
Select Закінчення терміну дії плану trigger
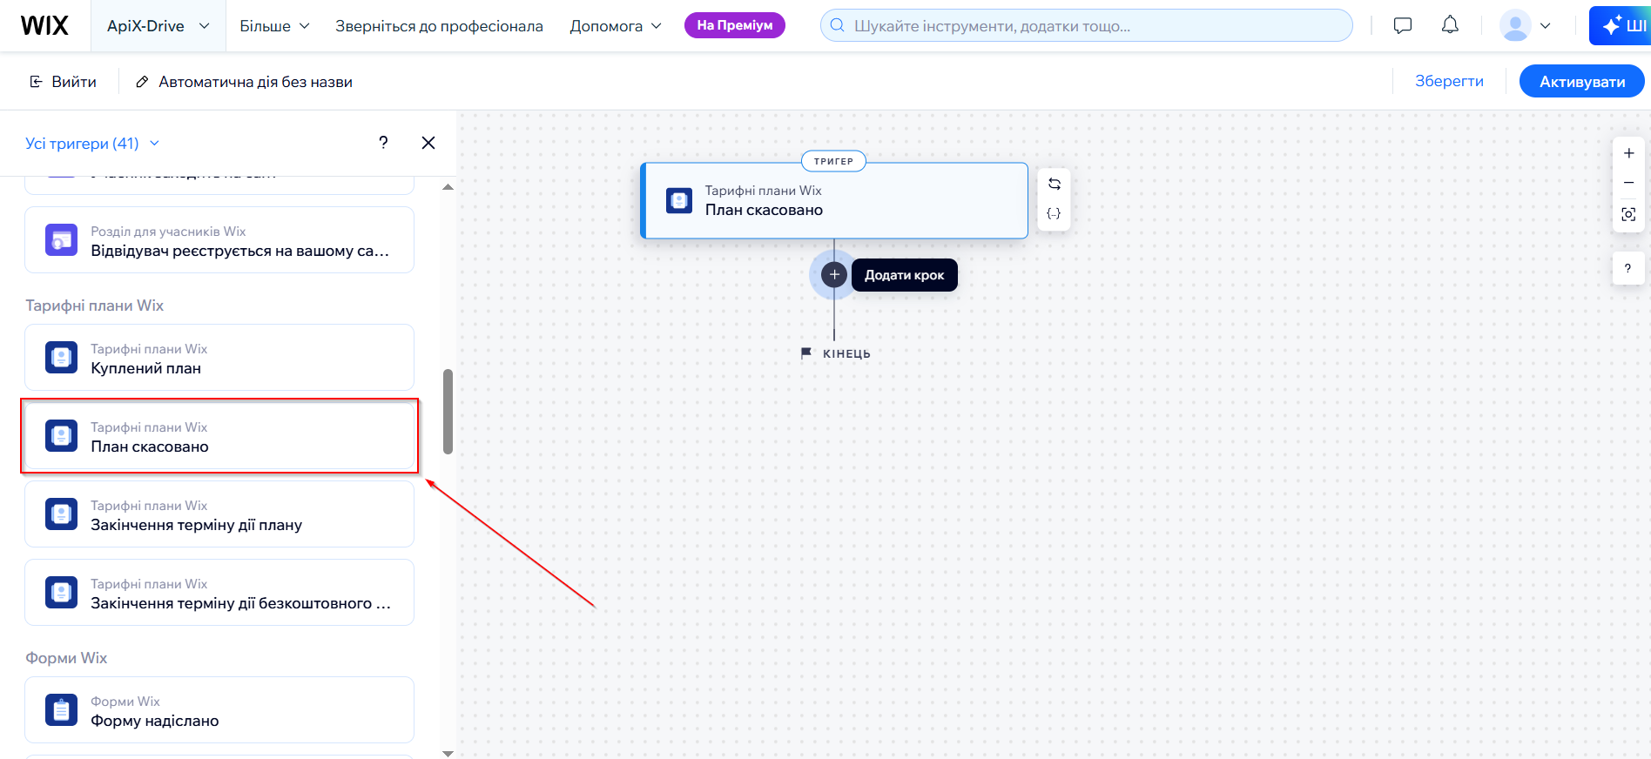(219, 514)
